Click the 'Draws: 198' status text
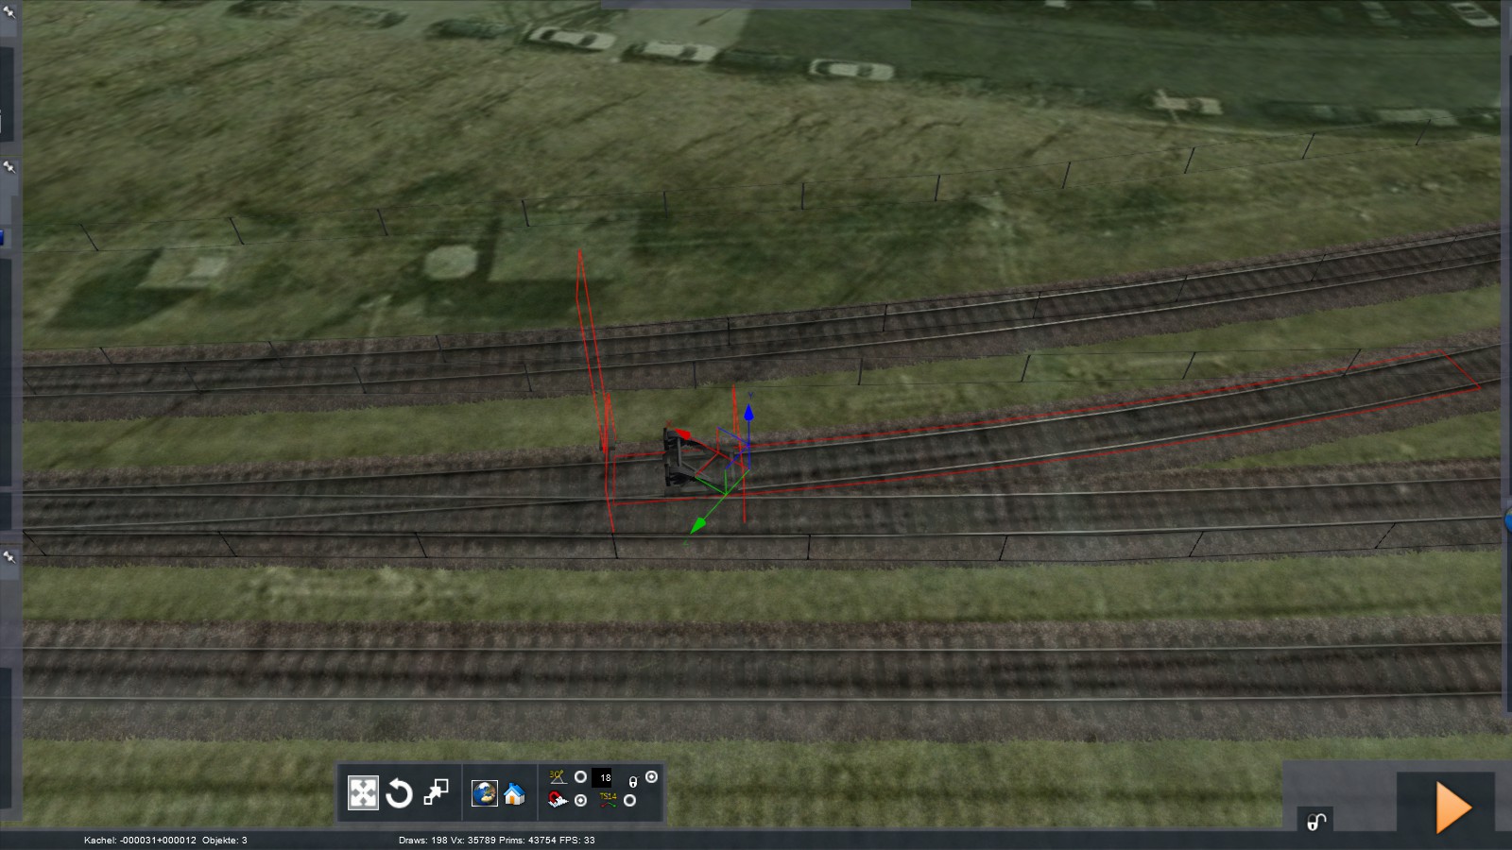This screenshot has width=1512, height=850. coord(423,840)
